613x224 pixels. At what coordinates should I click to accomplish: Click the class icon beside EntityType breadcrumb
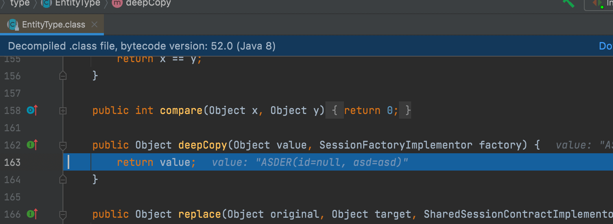pyautogui.click(x=46, y=4)
